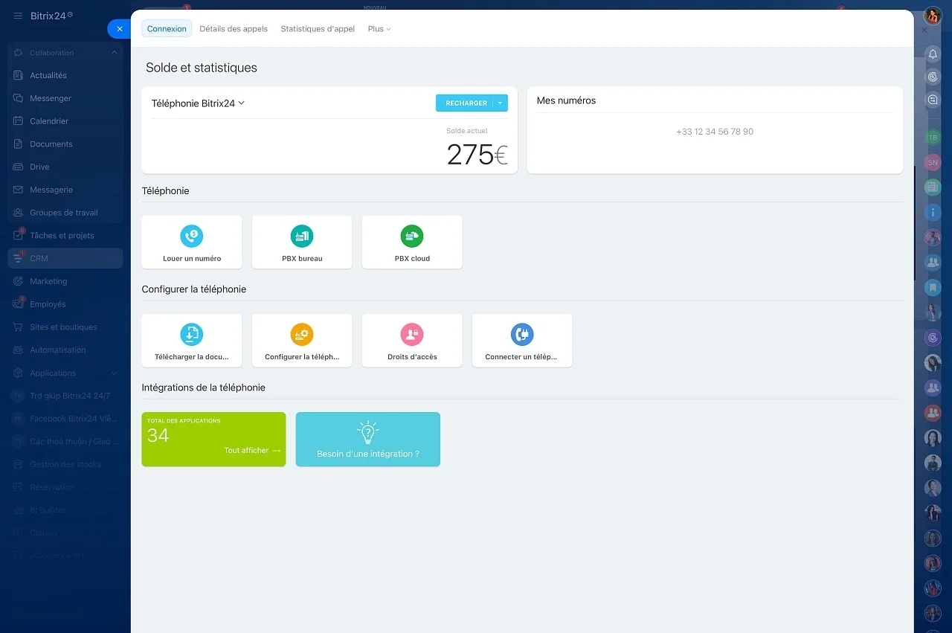
Task: Open the TB avatar in right rail
Action: coord(933,138)
